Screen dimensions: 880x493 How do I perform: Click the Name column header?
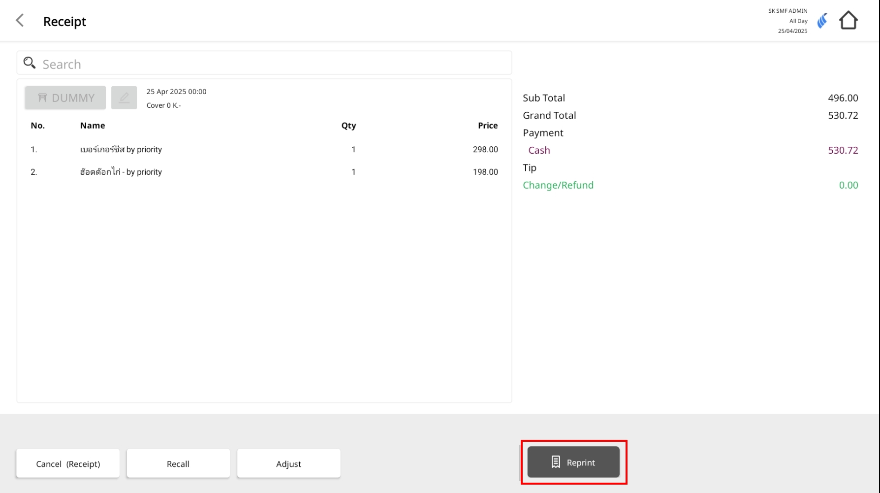(x=93, y=126)
